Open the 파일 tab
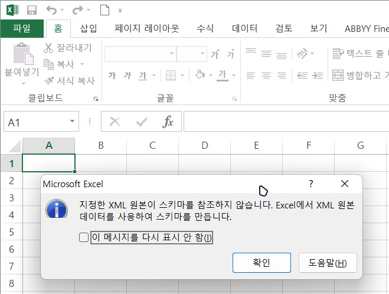This screenshot has width=389, height=294. [x=22, y=28]
